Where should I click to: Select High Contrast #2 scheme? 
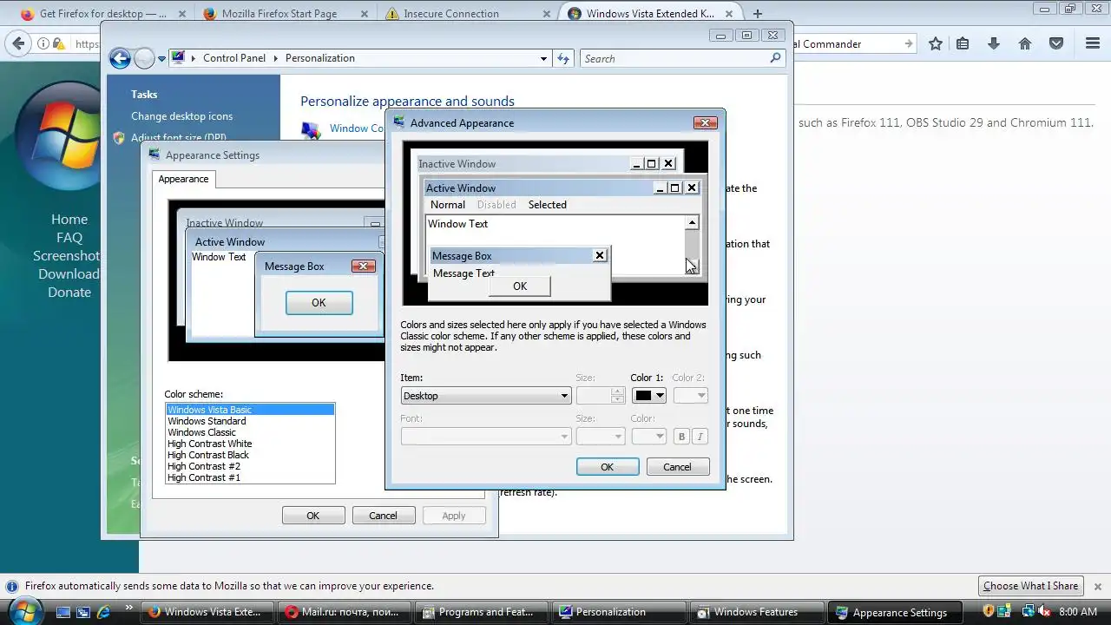250,466
